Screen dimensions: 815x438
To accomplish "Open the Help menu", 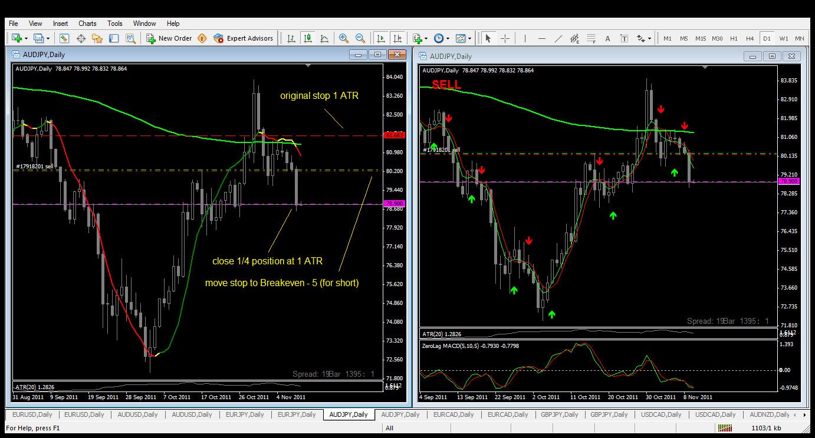I will click(173, 24).
